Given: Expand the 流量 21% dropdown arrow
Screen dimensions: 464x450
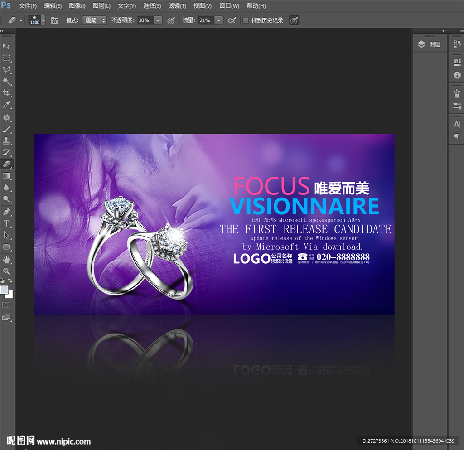Looking at the screenshot, I should click(x=219, y=20).
